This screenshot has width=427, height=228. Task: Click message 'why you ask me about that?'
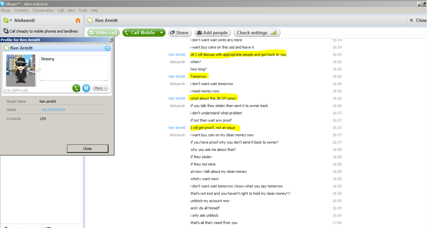tap(213, 150)
